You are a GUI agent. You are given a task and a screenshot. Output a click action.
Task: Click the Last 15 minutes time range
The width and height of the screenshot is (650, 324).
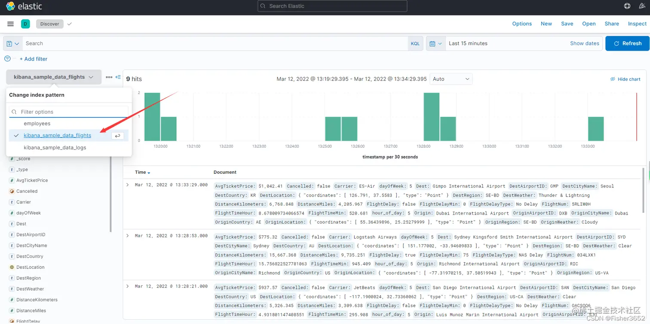click(468, 43)
